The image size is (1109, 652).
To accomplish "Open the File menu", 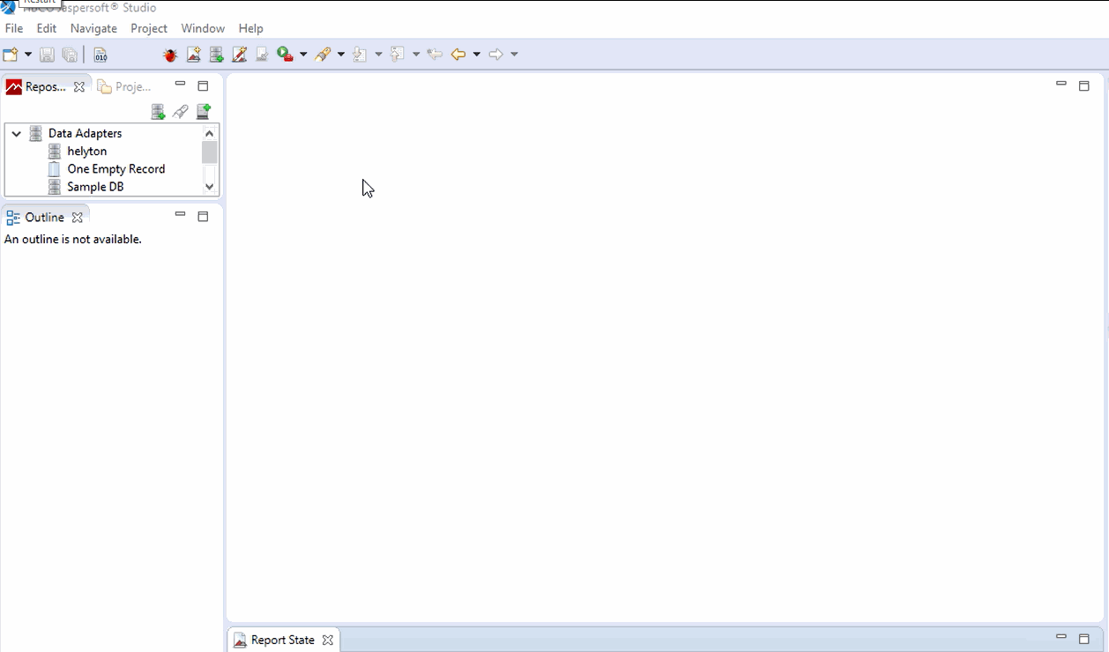I will click(14, 28).
